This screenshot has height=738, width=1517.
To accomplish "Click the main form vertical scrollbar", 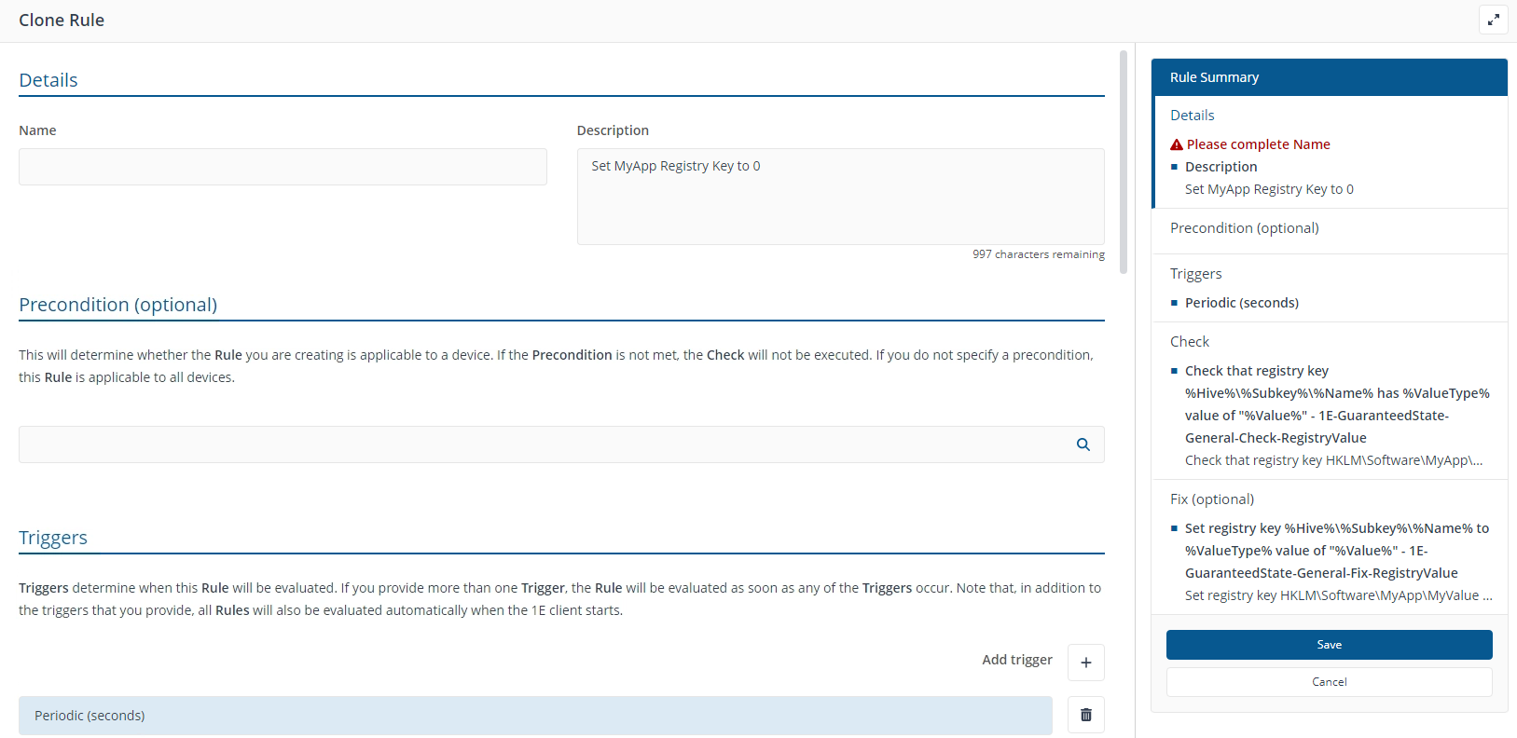I will tap(1124, 162).
